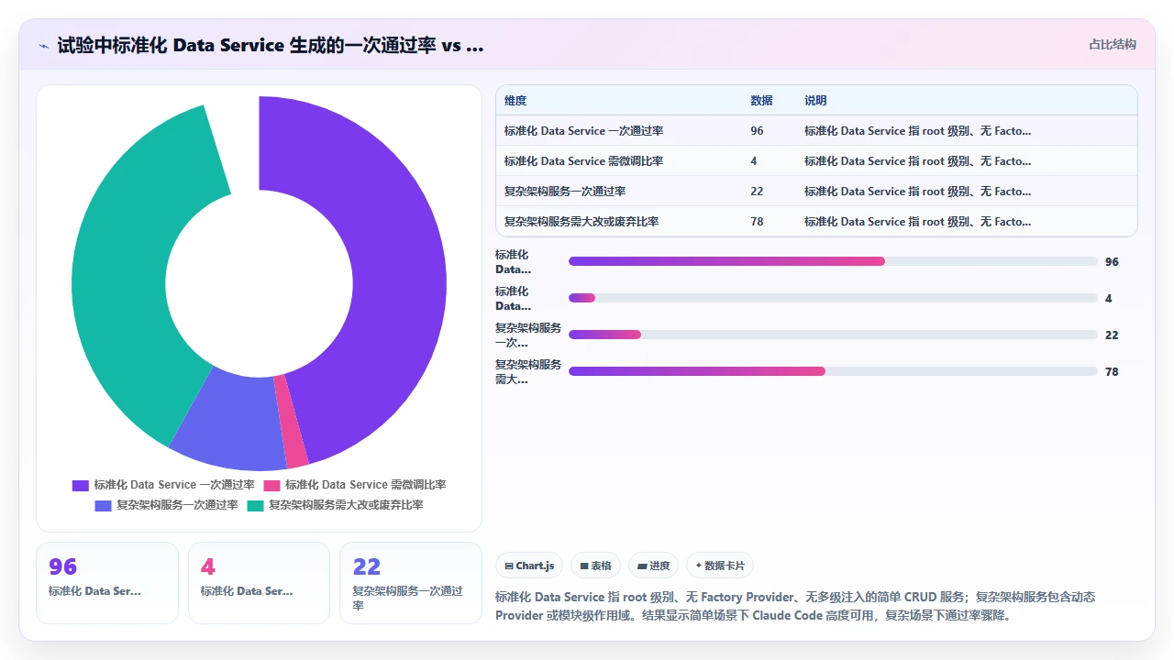Click table cell 复杂架构服务需大改或废弃比率
Screen dimensions: 1174x660
coord(581,222)
